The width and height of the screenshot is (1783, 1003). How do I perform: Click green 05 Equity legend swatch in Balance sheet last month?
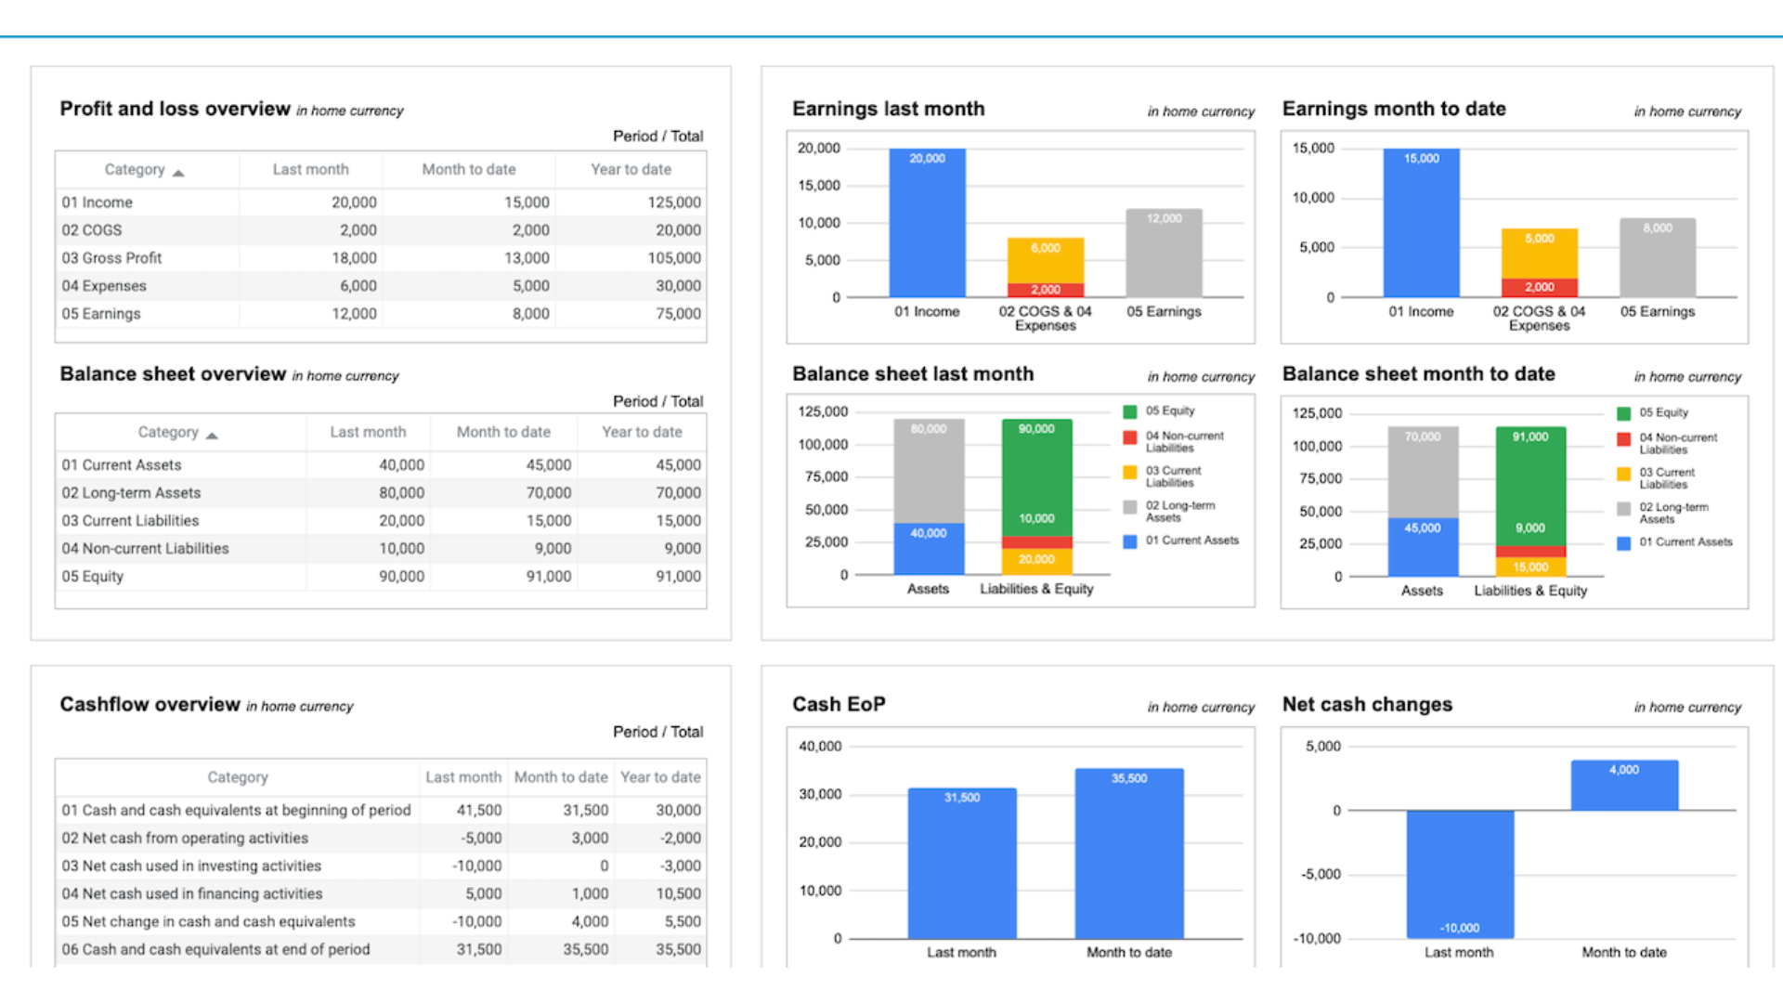pyautogui.click(x=1129, y=411)
